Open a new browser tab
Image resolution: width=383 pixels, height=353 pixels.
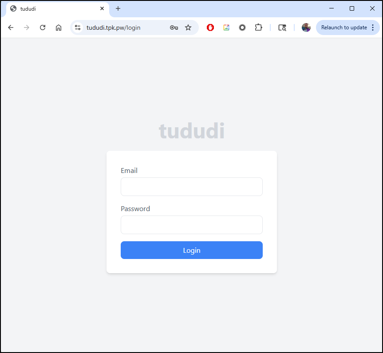tap(118, 8)
